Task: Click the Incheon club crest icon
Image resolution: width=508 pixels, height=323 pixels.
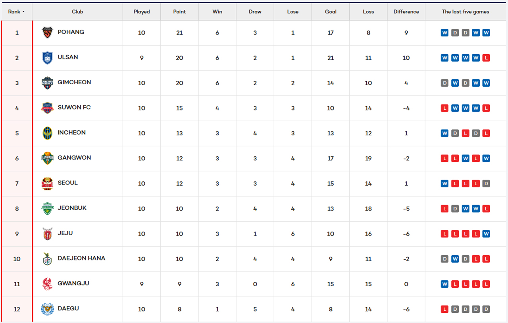Action: (x=47, y=133)
